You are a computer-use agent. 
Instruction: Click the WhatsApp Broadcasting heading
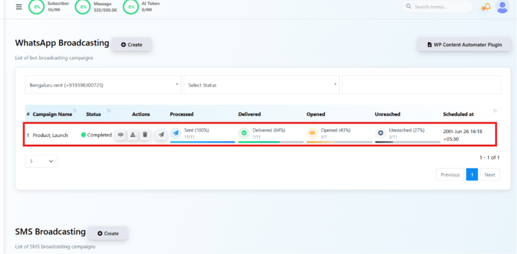62,43
